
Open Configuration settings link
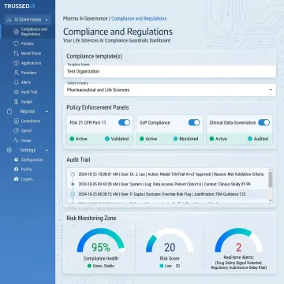click(x=32, y=160)
